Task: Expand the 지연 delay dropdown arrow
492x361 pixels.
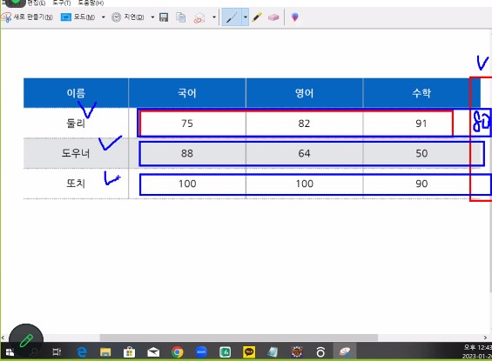Action: [x=152, y=17]
